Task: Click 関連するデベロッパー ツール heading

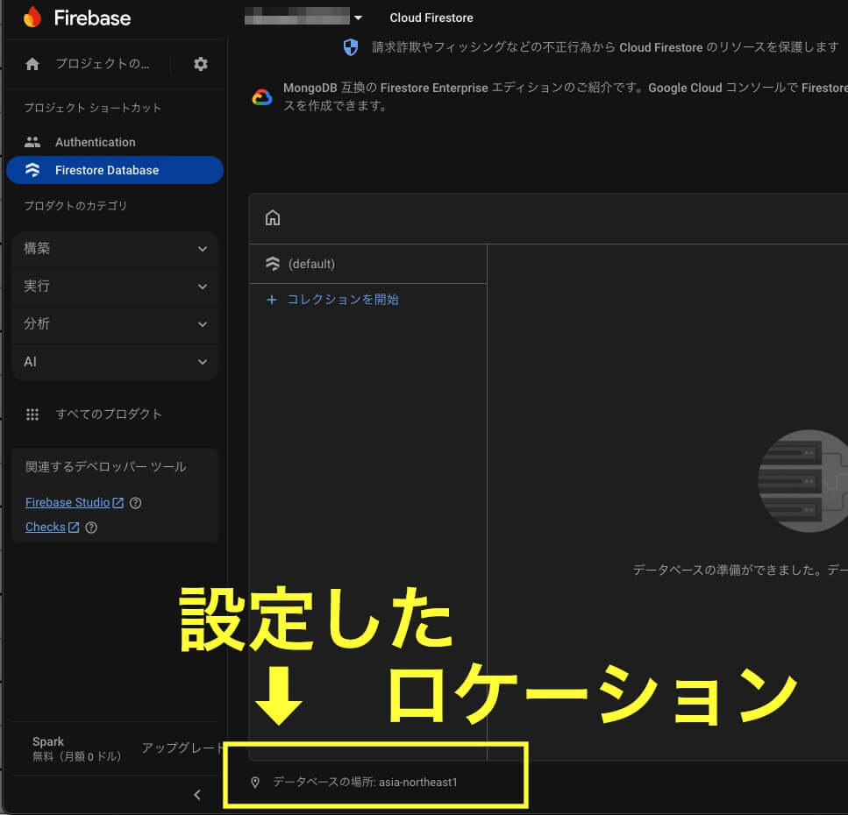Action: [105, 466]
